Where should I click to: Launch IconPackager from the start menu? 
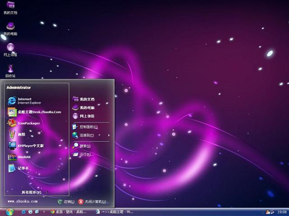click(x=28, y=123)
